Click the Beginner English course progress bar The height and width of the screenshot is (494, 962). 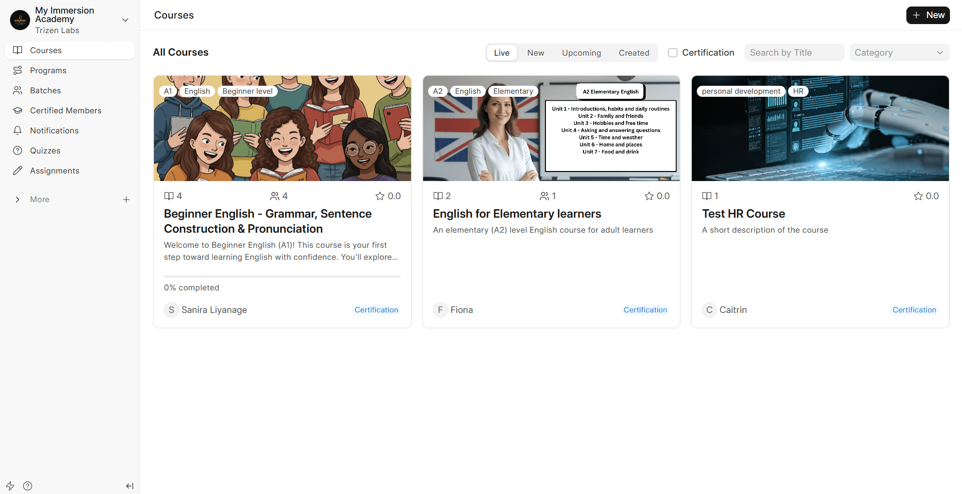pos(282,276)
